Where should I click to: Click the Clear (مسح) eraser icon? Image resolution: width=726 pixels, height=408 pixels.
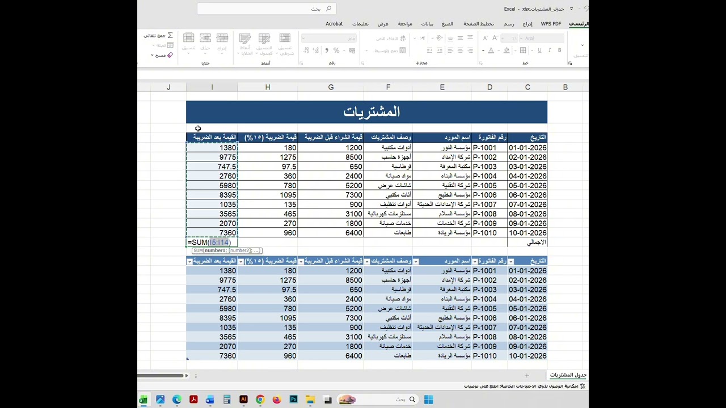[170, 55]
